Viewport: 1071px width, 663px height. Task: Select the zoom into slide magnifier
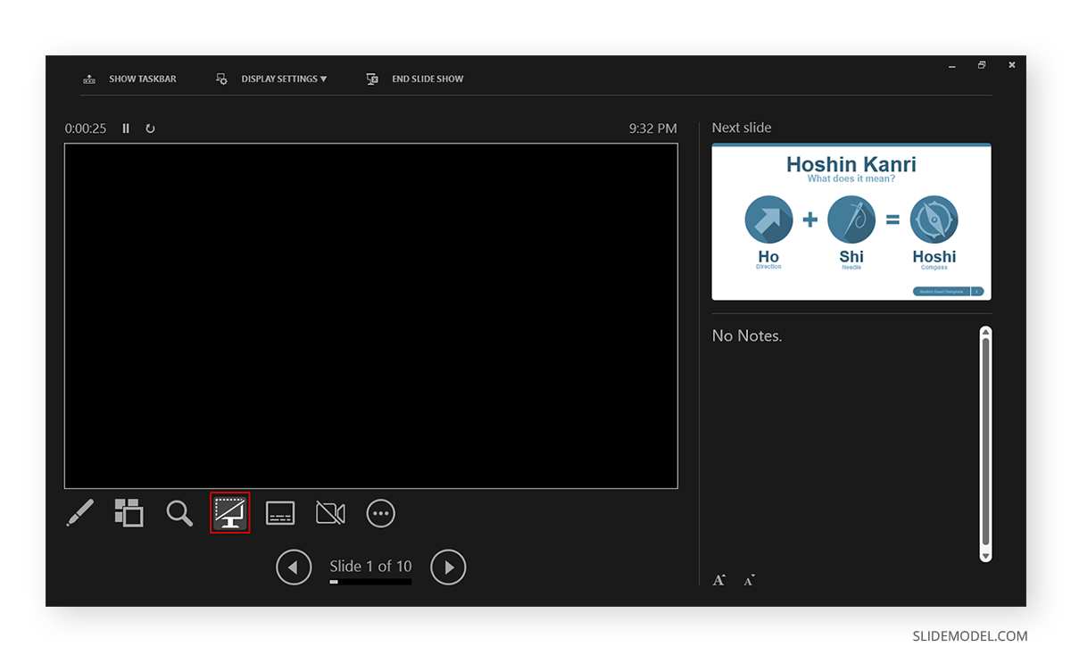179,513
